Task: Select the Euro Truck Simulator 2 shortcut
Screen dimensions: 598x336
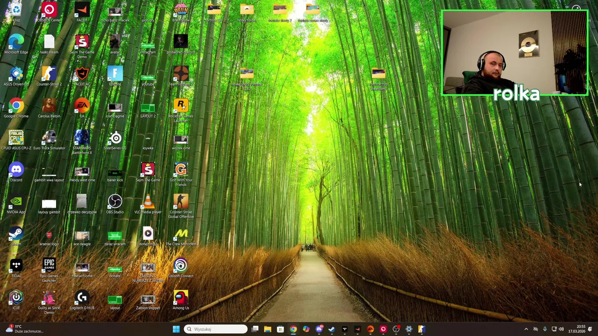Action: [x=49, y=142]
